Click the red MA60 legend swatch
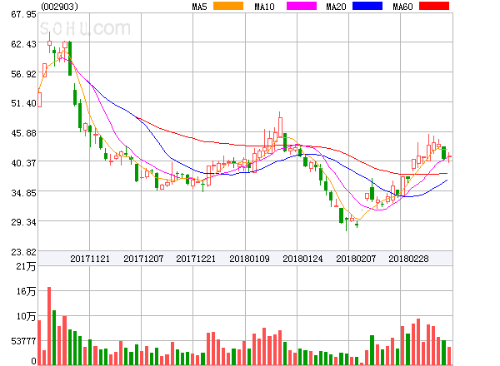 pos(434,6)
